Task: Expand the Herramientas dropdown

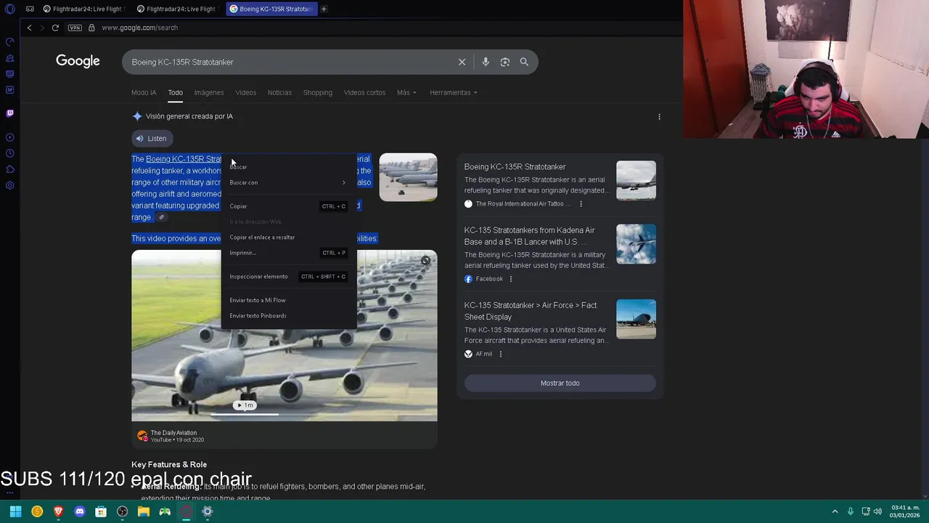Action: click(454, 92)
